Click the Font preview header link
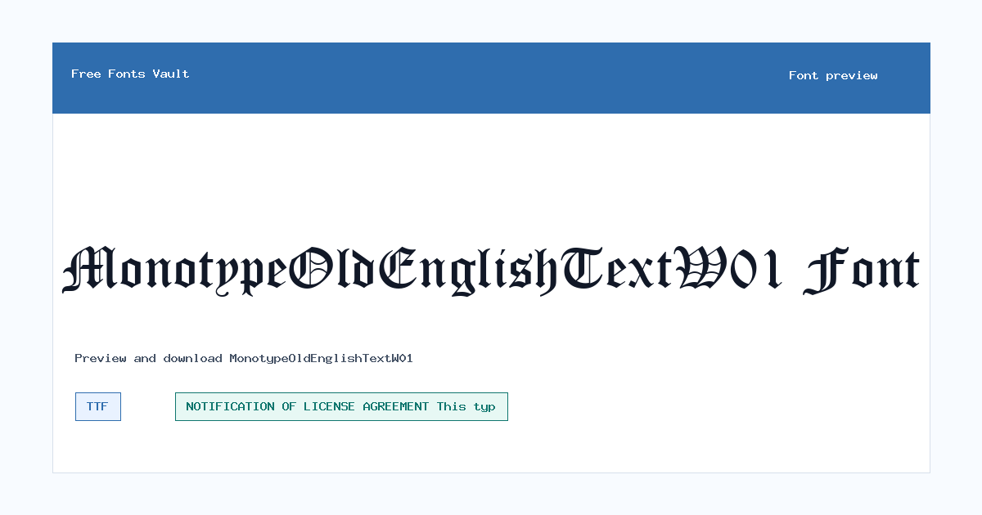The width and height of the screenshot is (982, 515). [x=833, y=75]
